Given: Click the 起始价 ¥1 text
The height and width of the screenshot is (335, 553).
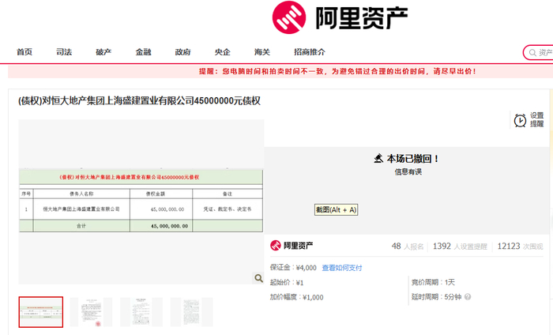Looking at the screenshot, I should point(287,282).
